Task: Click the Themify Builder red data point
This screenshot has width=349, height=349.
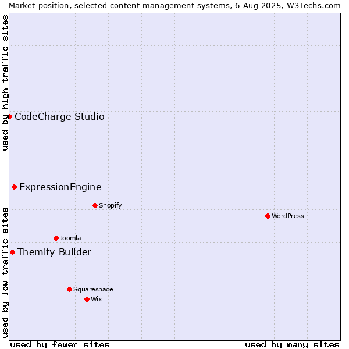Action: click(12, 252)
